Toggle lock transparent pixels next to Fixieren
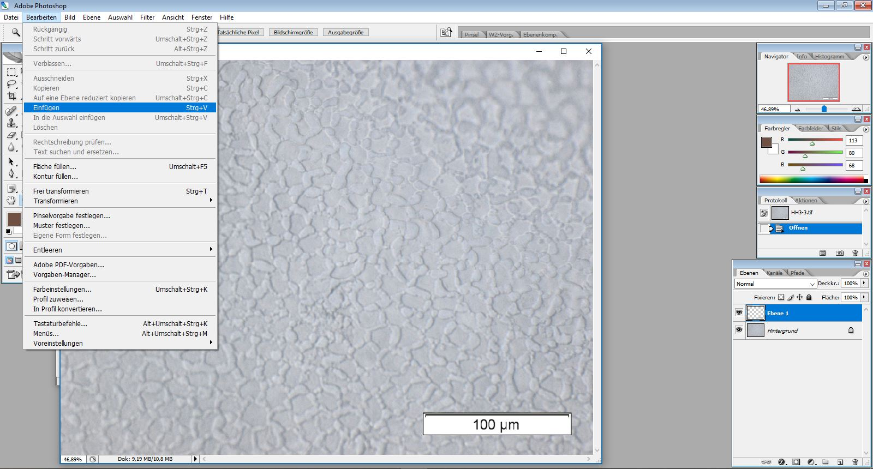The image size is (873, 469). coord(781,297)
